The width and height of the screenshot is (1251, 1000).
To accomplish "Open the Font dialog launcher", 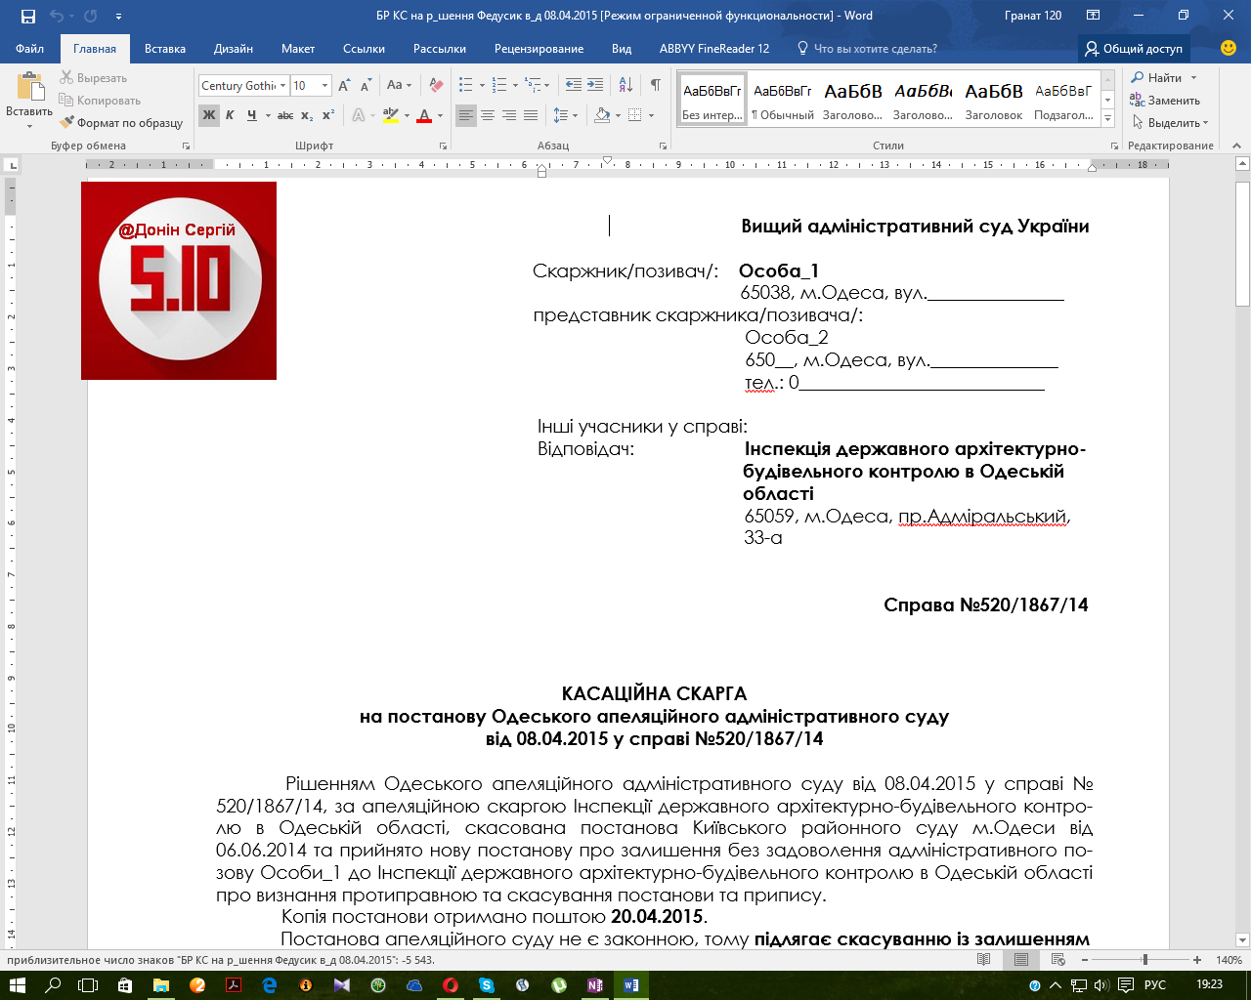I will (x=443, y=146).
